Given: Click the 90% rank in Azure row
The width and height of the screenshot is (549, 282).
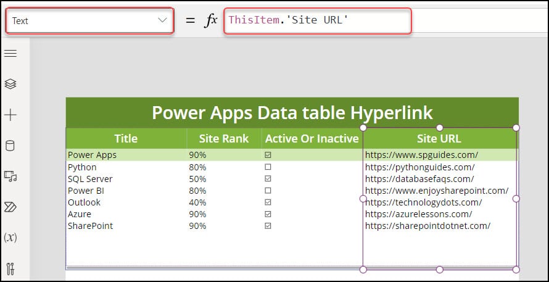Looking at the screenshot, I should [x=197, y=214].
